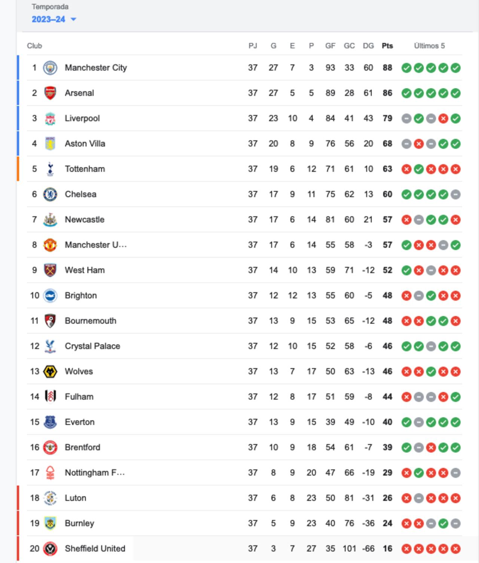Screen dimensions: 479x563
Task: Click the Everton club crest
Action: (50, 422)
